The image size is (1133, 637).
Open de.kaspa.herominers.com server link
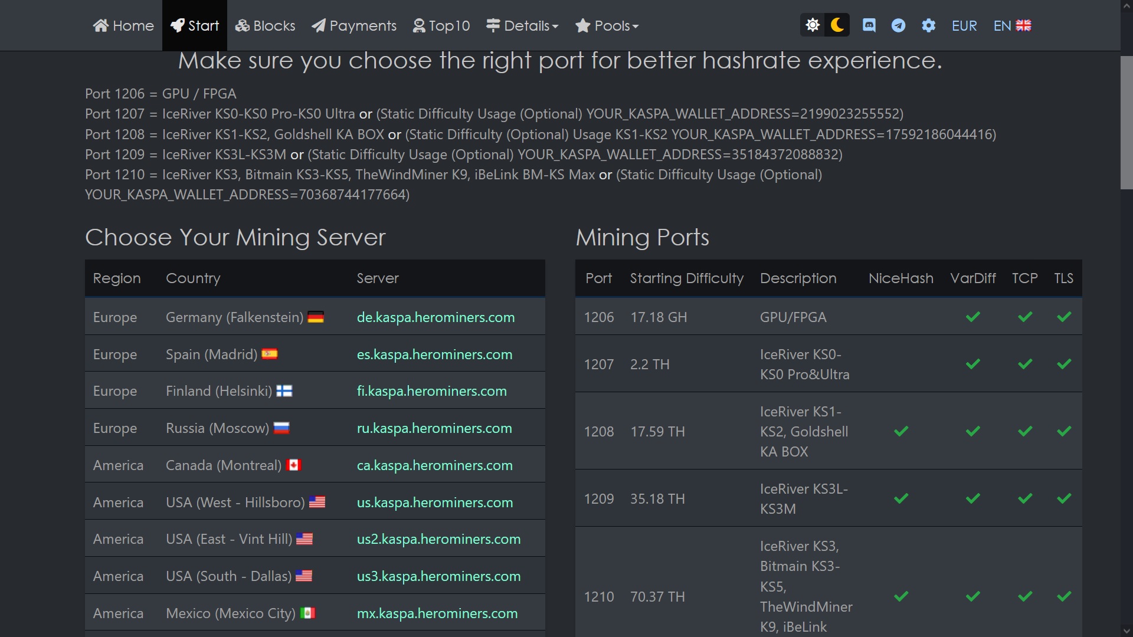[435, 317]
